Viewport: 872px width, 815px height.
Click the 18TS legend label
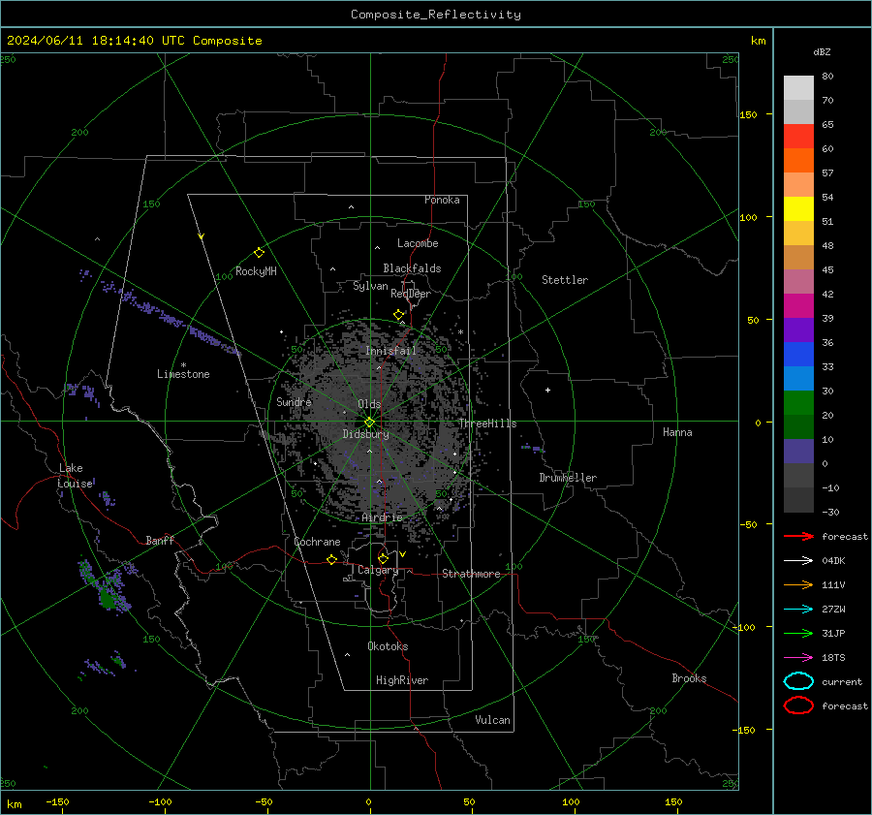tap(833, 658)
